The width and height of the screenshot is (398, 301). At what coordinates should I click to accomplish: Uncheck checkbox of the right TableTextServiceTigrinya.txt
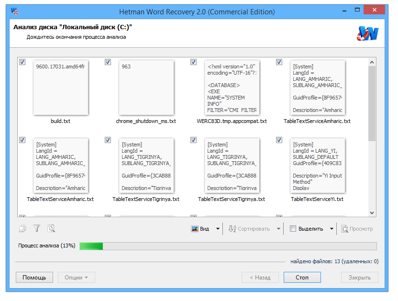(193, 140)
